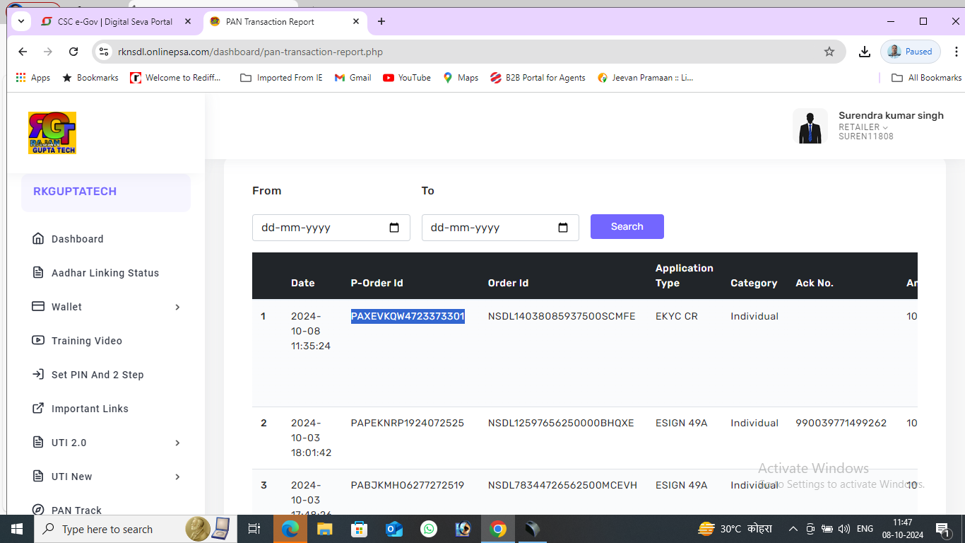Viewport: 965px width, 543px height.
Task: Click the Set PIN And 2 Step login icon
Action: point(38,375)
